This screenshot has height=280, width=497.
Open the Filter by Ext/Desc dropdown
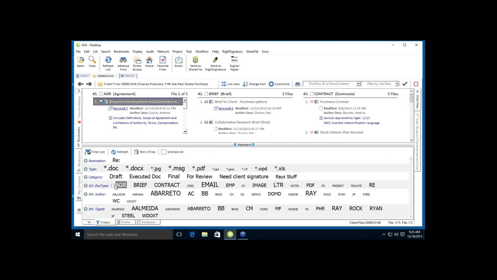click(x=397, y=84)
